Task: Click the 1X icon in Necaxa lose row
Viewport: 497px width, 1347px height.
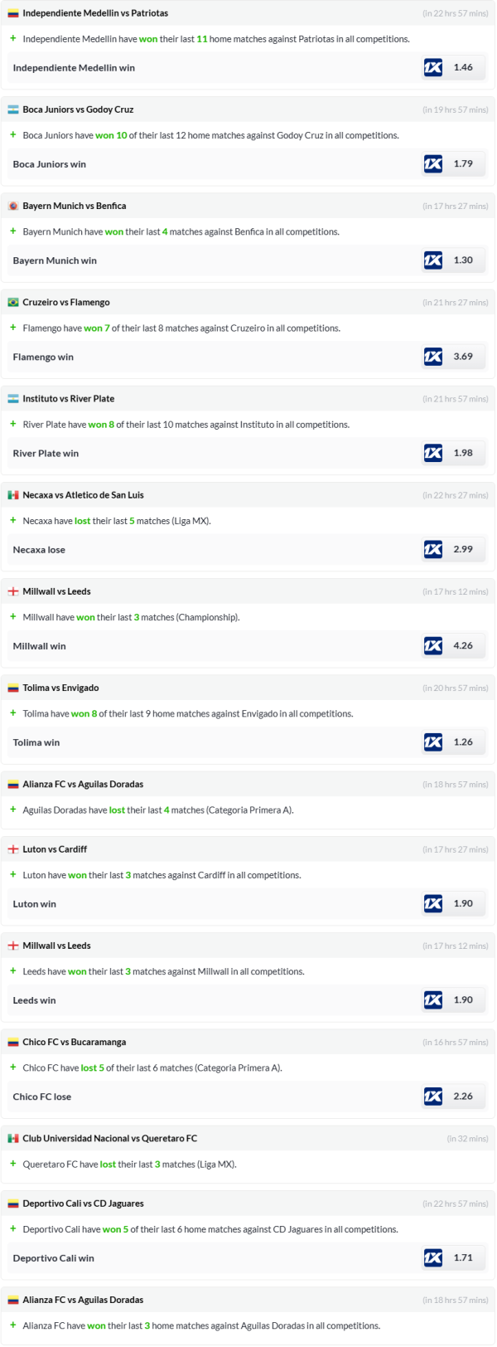Action: 433,549
